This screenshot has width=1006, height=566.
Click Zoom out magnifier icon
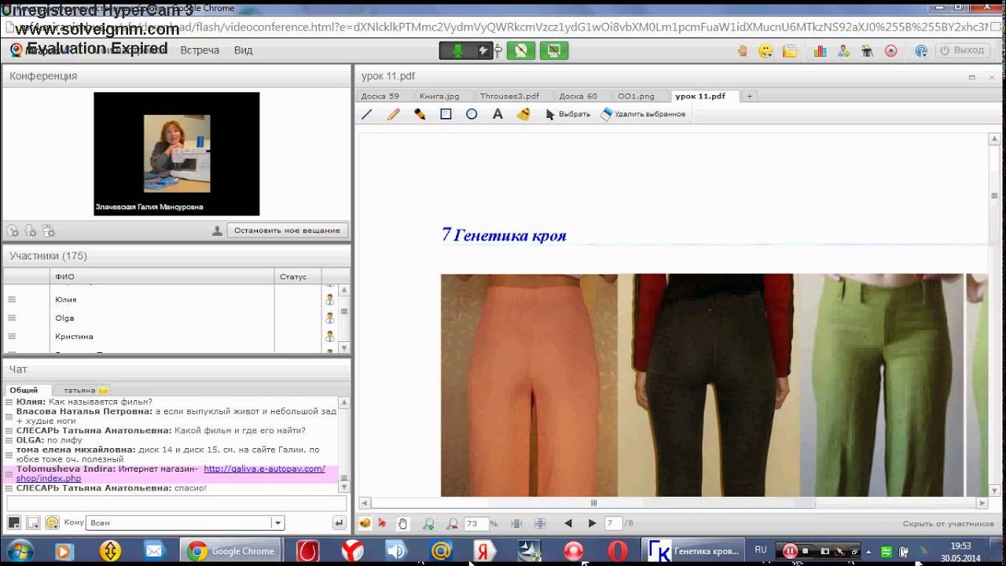coord(452,524)
